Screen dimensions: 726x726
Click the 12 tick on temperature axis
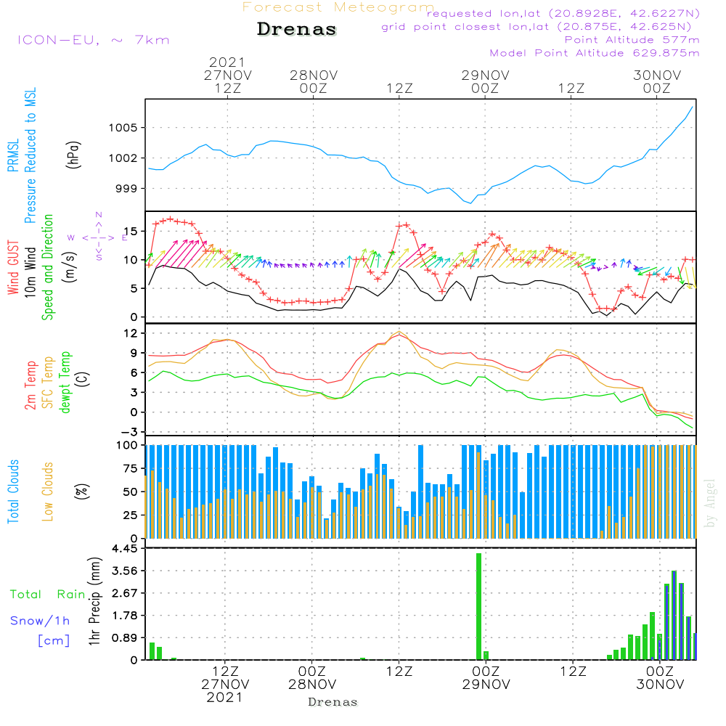click(131, 333)
